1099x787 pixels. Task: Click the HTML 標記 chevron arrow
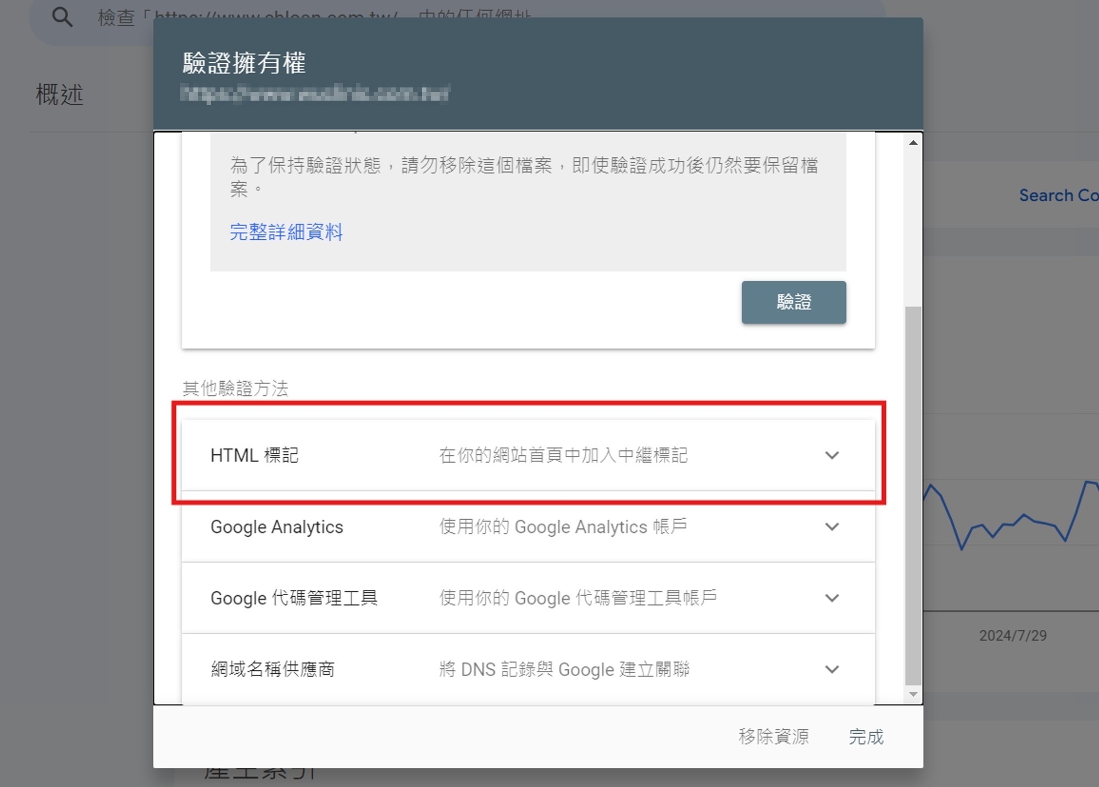(832, 455)
